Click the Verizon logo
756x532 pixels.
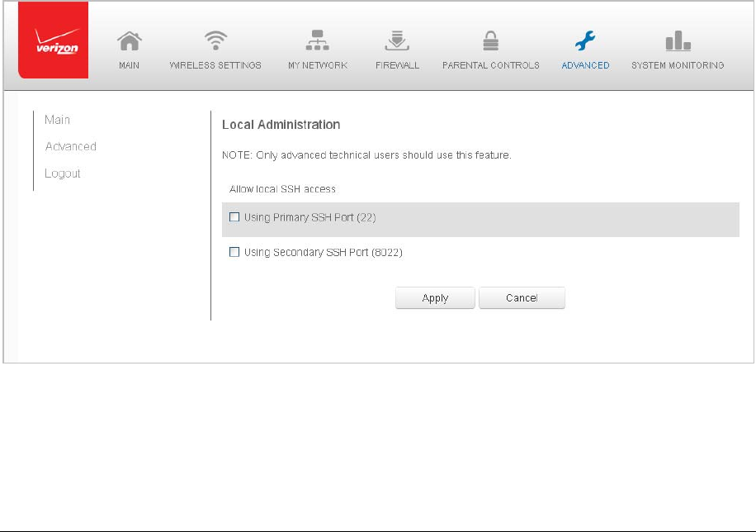[53, 40]
